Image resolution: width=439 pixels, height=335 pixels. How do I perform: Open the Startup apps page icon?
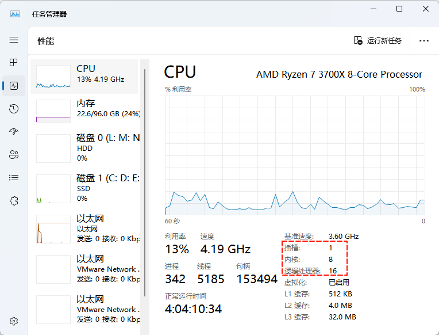tap(14, 132)
